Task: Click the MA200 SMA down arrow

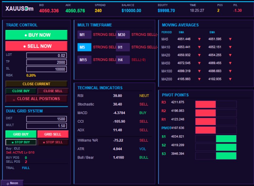Action: click(199, 79)
